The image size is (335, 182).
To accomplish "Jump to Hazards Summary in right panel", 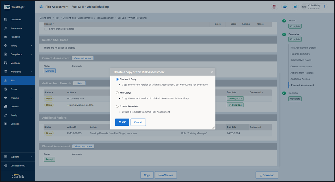I will tap(300, 54).
